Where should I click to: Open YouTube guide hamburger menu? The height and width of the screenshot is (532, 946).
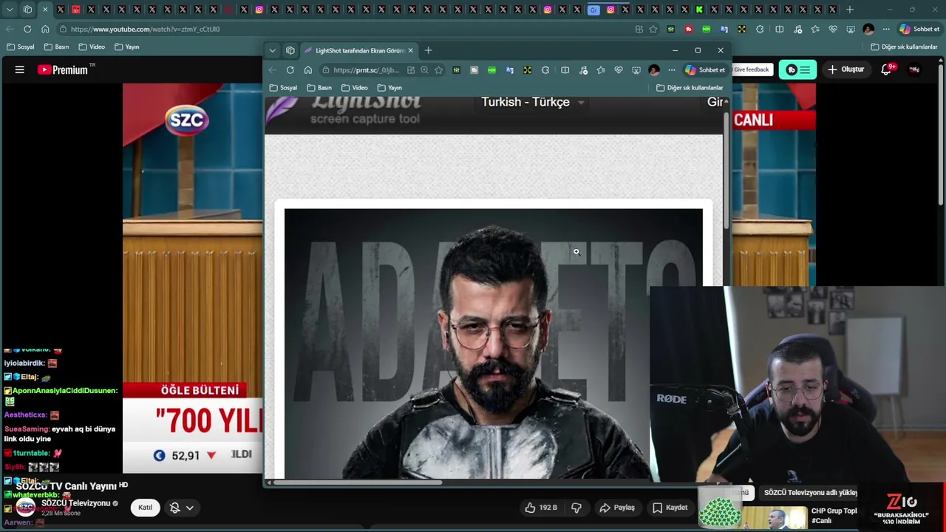click(x=20, y=69)
